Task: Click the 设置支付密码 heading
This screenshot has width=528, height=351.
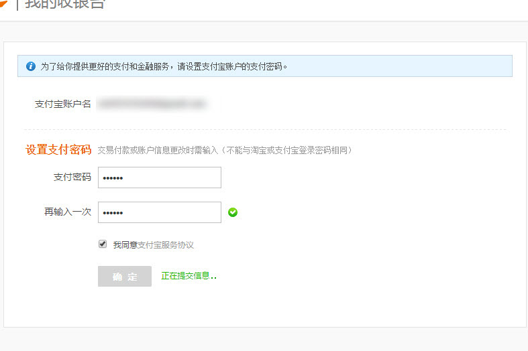Action: click(x=58, y=149)
